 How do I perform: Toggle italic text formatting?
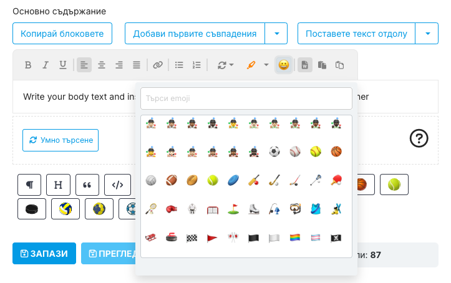tap(46, 65)
